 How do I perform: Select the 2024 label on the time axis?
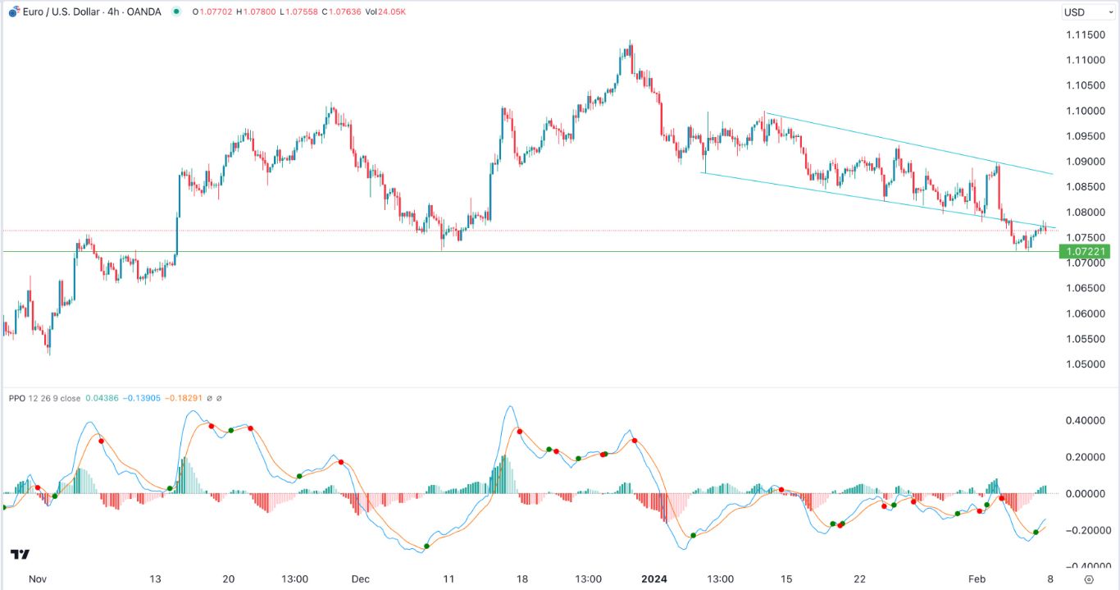tap(653, 579)
